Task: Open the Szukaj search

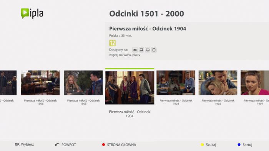Action: [x=211, y=144]
